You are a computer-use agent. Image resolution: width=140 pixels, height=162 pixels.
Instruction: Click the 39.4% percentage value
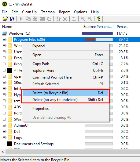[123, 40]
